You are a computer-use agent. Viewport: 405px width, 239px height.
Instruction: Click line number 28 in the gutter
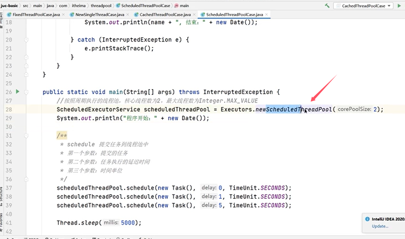coord(9,109)
